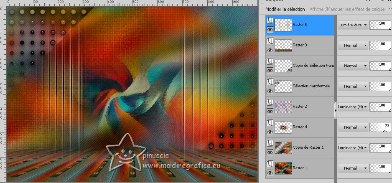Open blend mode dropdown of Copie de Sélection transformée
This screenshot has width=392, height=183.
[353, 66]
